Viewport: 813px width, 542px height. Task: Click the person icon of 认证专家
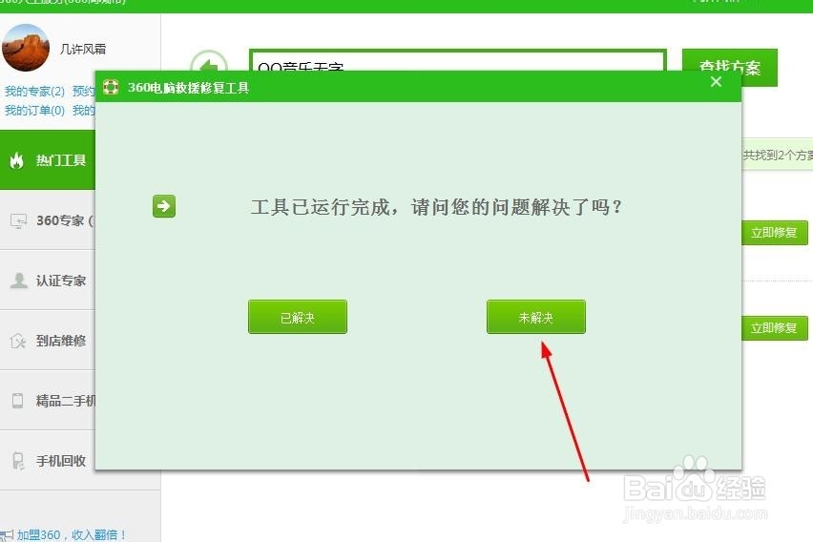click(19, 281)
